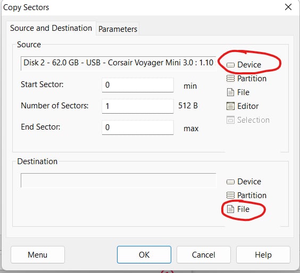Click the End Sector input field
The image size is (300, 273).
[x=138, y=127]
